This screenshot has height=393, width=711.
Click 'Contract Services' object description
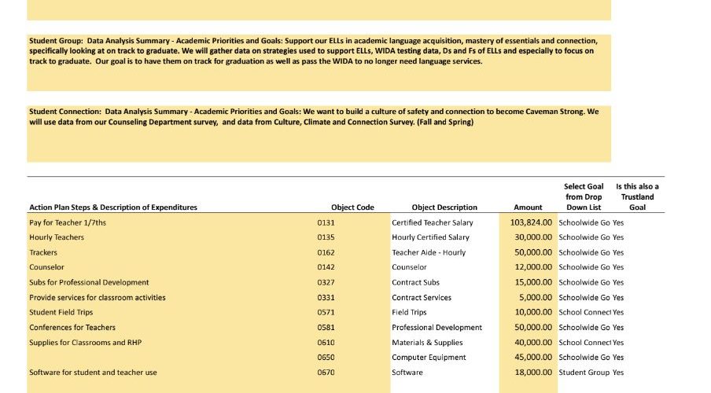pyautogui.click(x=422, y=297)
